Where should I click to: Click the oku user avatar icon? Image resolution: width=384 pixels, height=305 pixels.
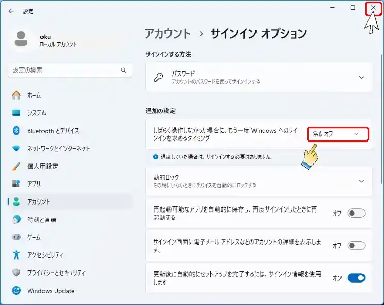coord(21,39)
